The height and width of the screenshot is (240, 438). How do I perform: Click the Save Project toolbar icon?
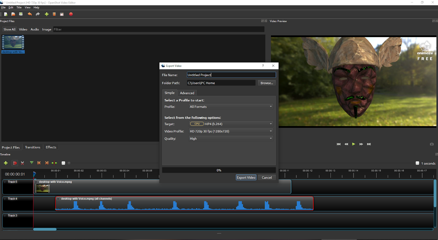click(21, 14)
